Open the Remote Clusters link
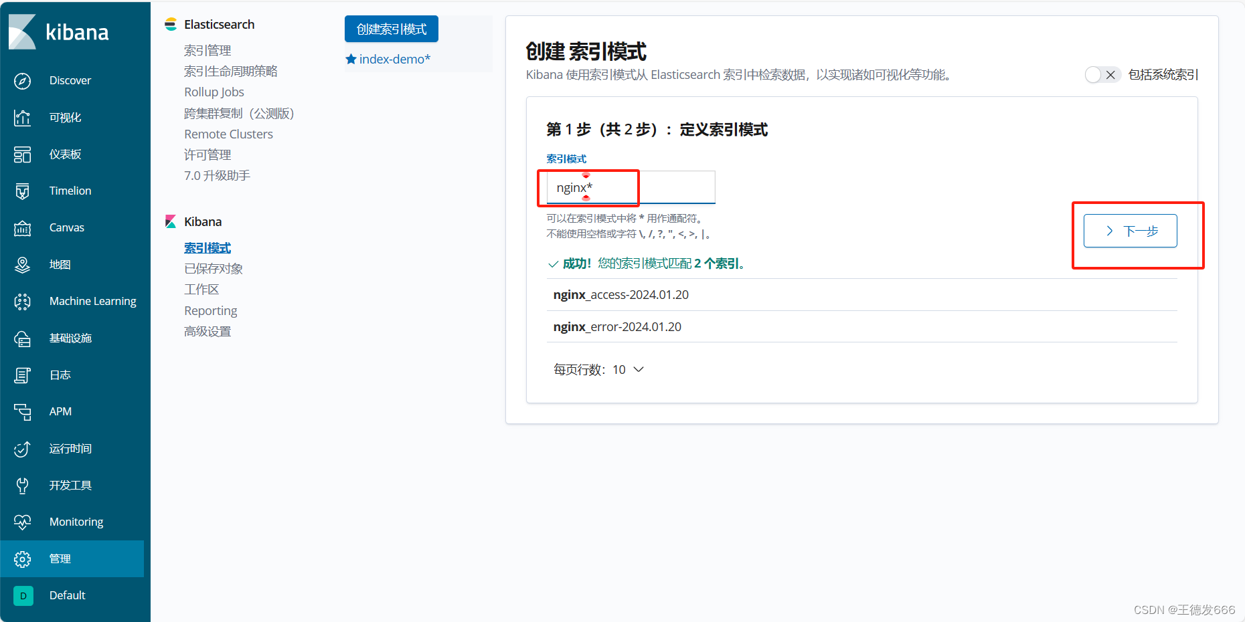Image resolution: width=1245 pixels, height=622 pixels. [x=229, y=134]
